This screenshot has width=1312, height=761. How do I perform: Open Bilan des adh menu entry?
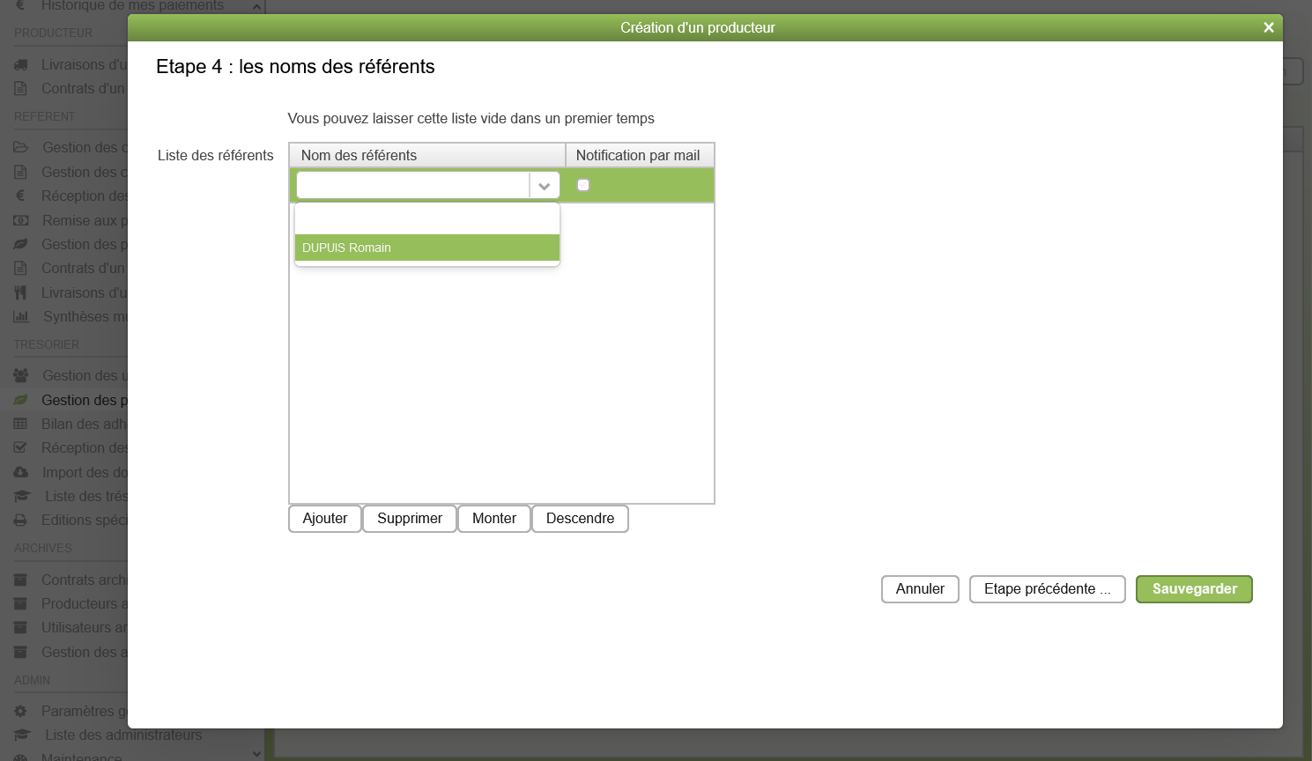point(85,424)
